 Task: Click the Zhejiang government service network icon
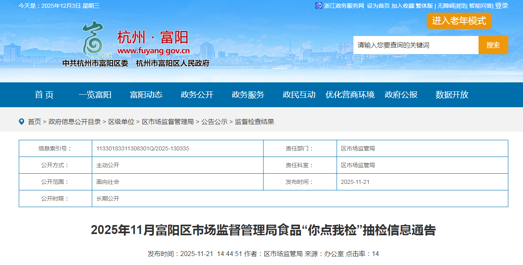(x=319, y=6)
